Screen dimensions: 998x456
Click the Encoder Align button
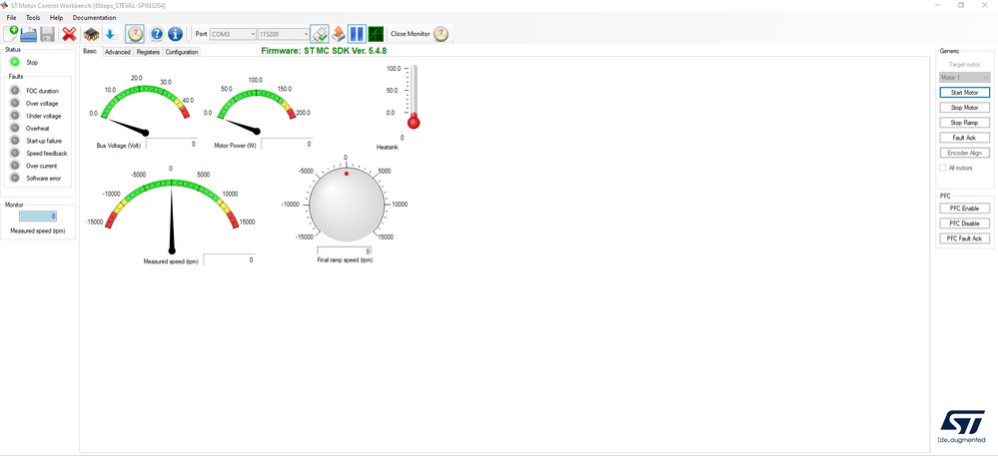965,153
